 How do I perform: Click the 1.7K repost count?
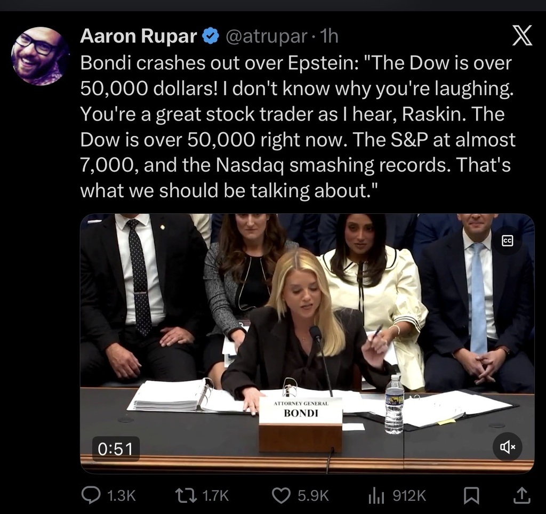215,495
